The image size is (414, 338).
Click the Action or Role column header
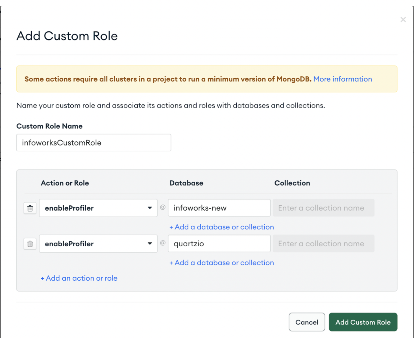(x=65, y=183)
